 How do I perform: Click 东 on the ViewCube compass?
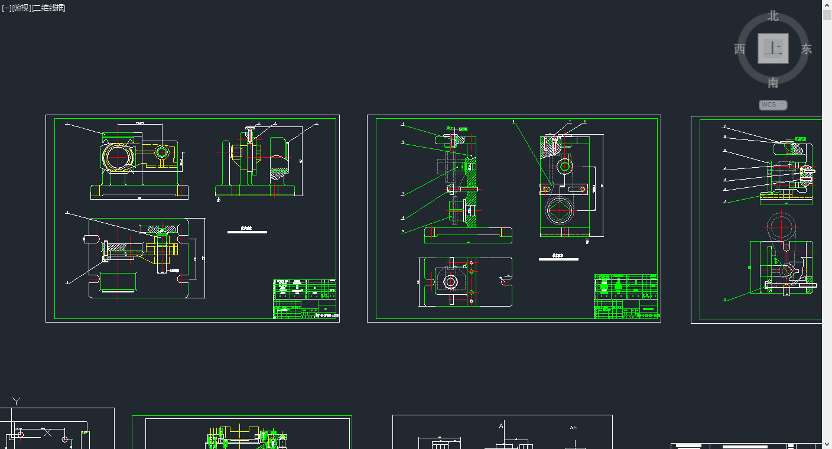tap(807, 49)
